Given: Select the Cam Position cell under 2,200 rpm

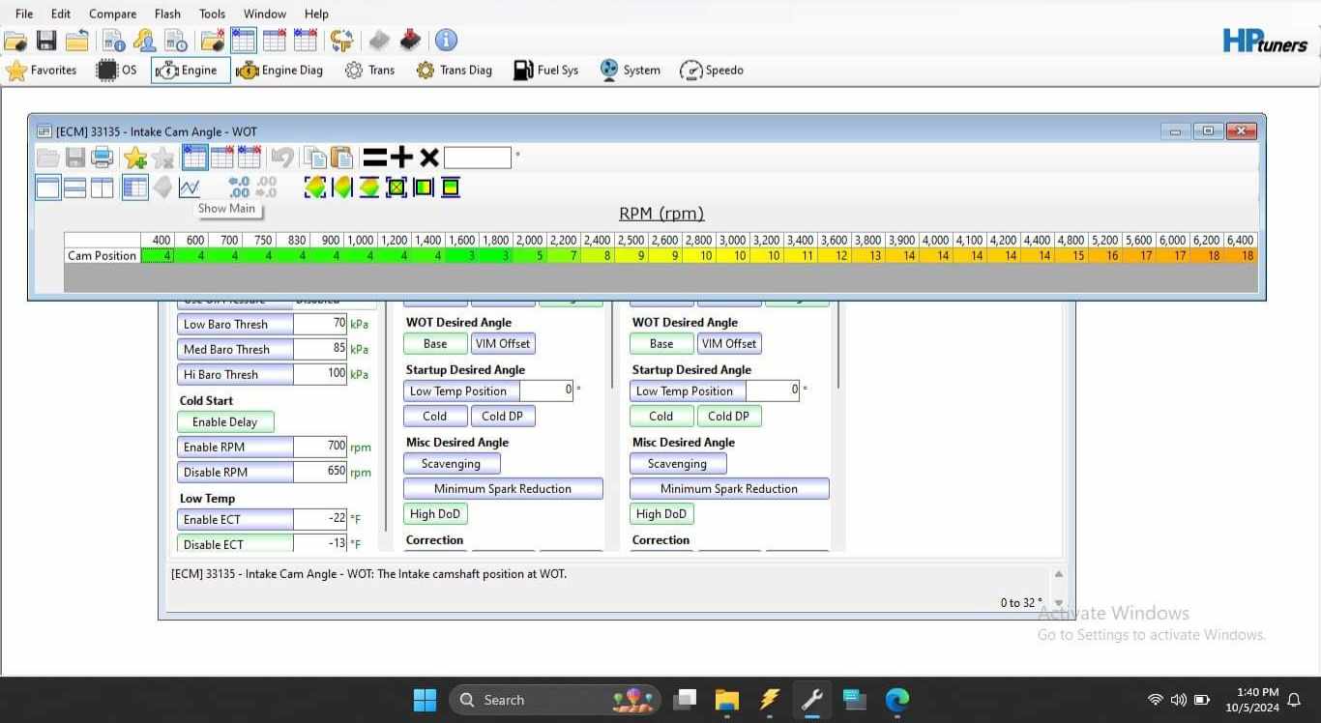Looking at the screenshot, I should [563, 256].
